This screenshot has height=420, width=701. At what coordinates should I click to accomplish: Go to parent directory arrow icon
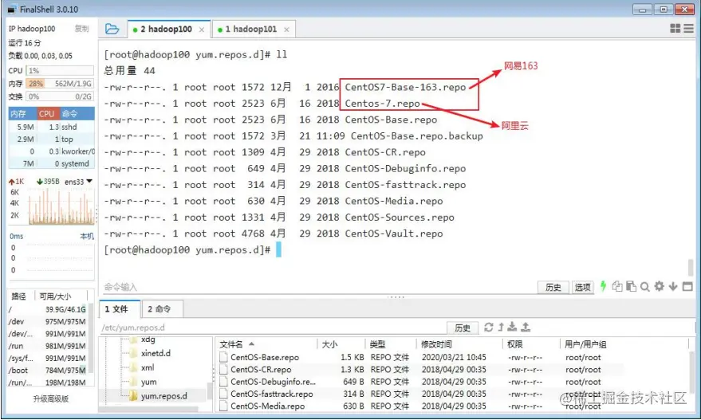coord(501,327)
